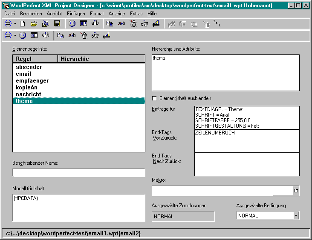Viewport: 312px width, 240px height.
Task: Save the project with the diskette icon
Action: pos(57,24)
